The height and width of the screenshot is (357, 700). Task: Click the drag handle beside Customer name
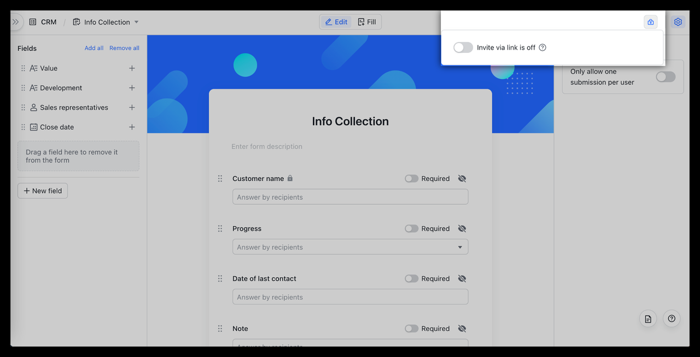point(220,178)
